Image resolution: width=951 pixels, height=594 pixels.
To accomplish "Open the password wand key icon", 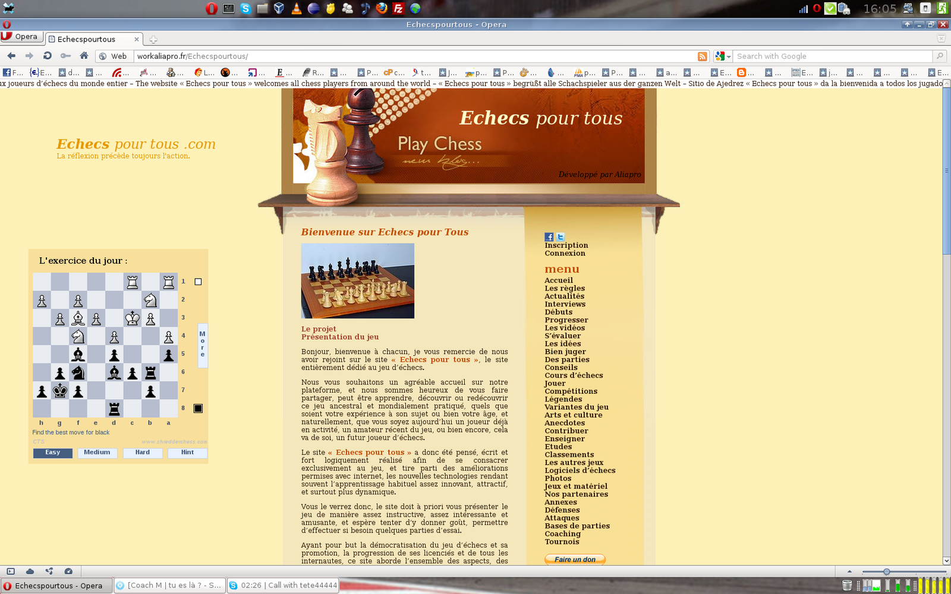I will [x=65, y=56].
